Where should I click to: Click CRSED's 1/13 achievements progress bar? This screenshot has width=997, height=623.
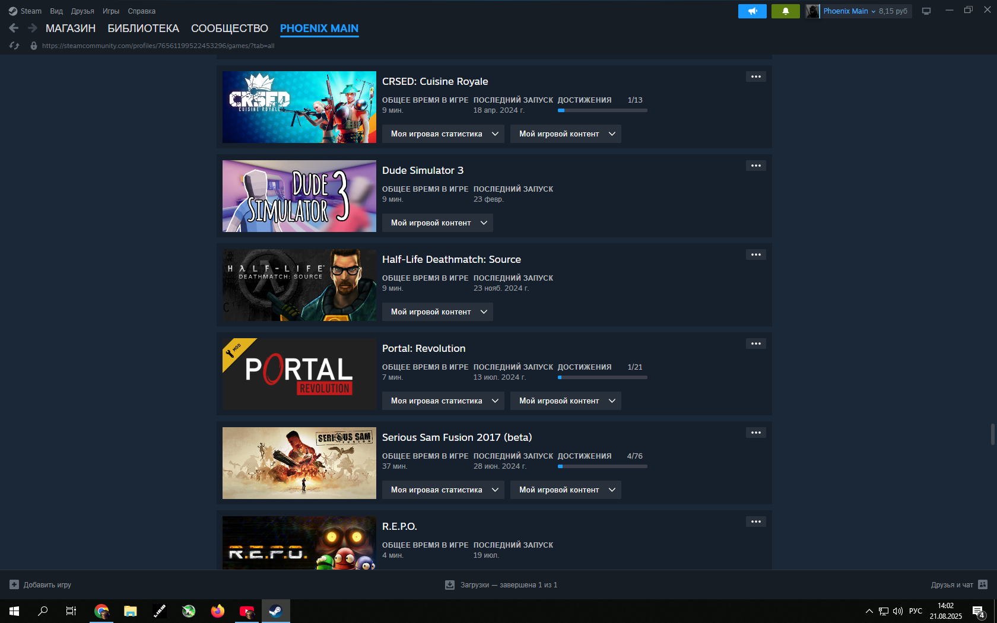tap(602, 110)
